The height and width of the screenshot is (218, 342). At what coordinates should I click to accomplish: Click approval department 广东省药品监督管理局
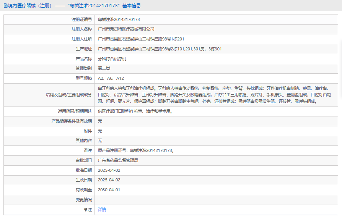tap(118, 160)
